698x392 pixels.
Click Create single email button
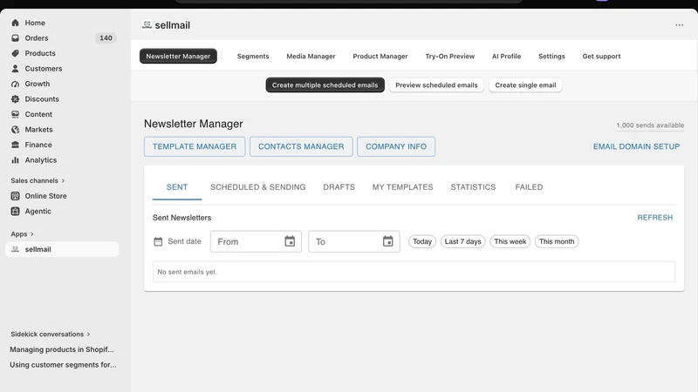(x=525, y=84)
